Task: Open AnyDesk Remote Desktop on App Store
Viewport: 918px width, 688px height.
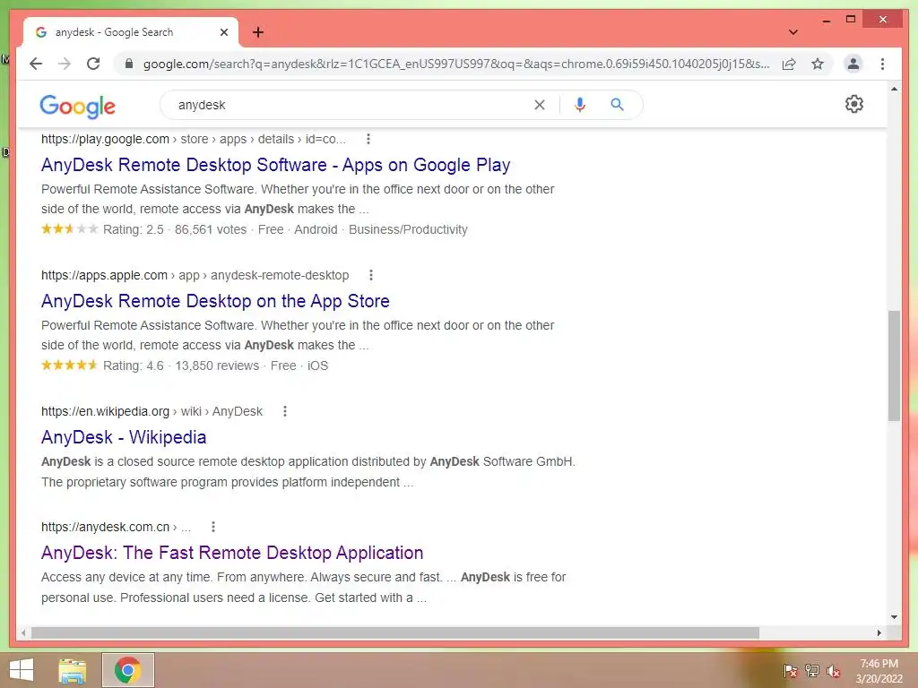Action: (215, 301)
